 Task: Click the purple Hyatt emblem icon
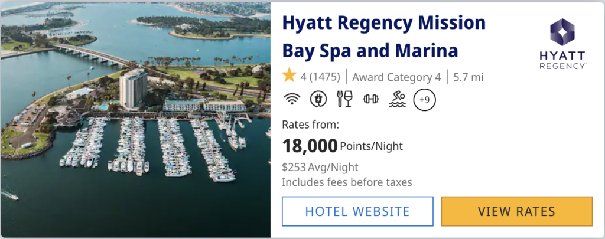562,32
